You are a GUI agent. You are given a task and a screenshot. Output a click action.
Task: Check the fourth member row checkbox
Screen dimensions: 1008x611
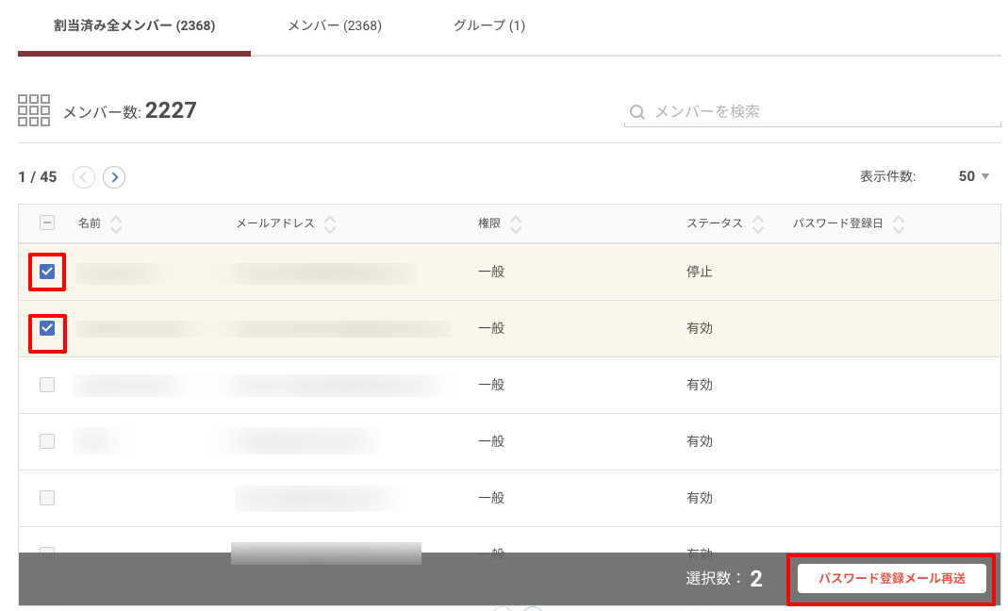click(47, 441)
